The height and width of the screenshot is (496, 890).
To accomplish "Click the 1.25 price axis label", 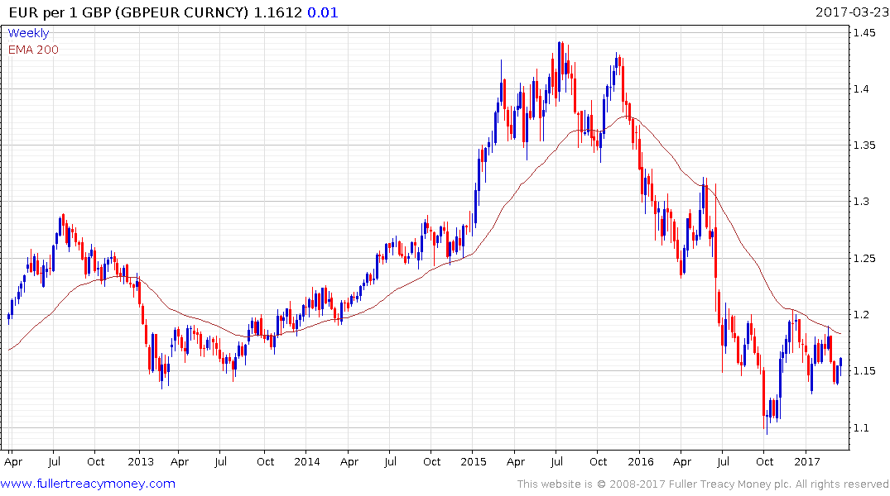I will pos(864,259).
